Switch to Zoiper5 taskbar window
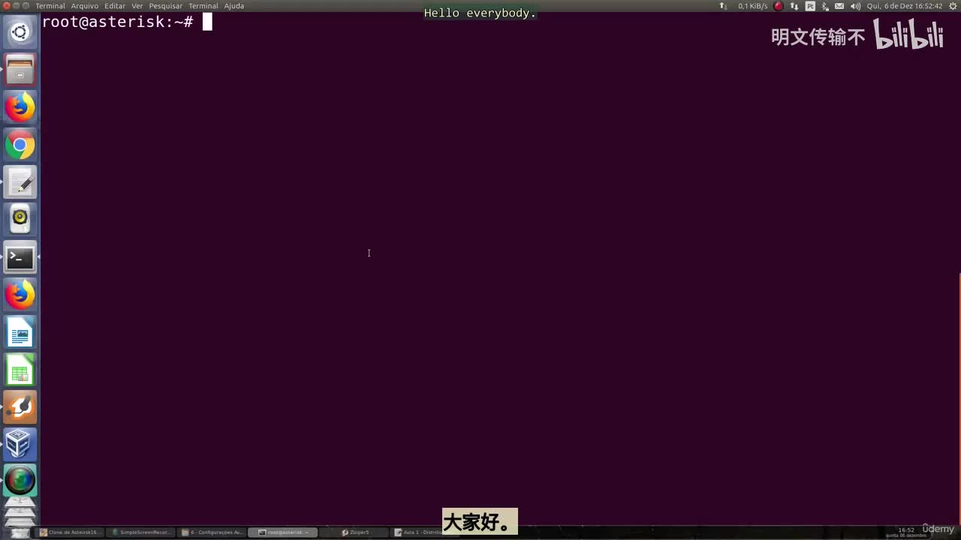 coord(356,532)
